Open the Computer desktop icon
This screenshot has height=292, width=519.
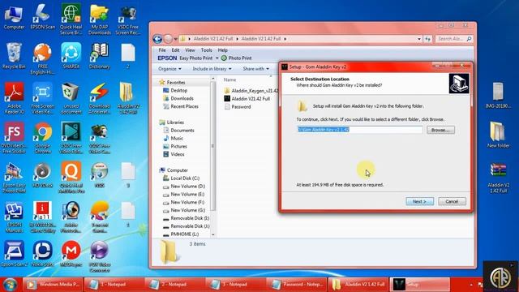click(x=14, y=18)
